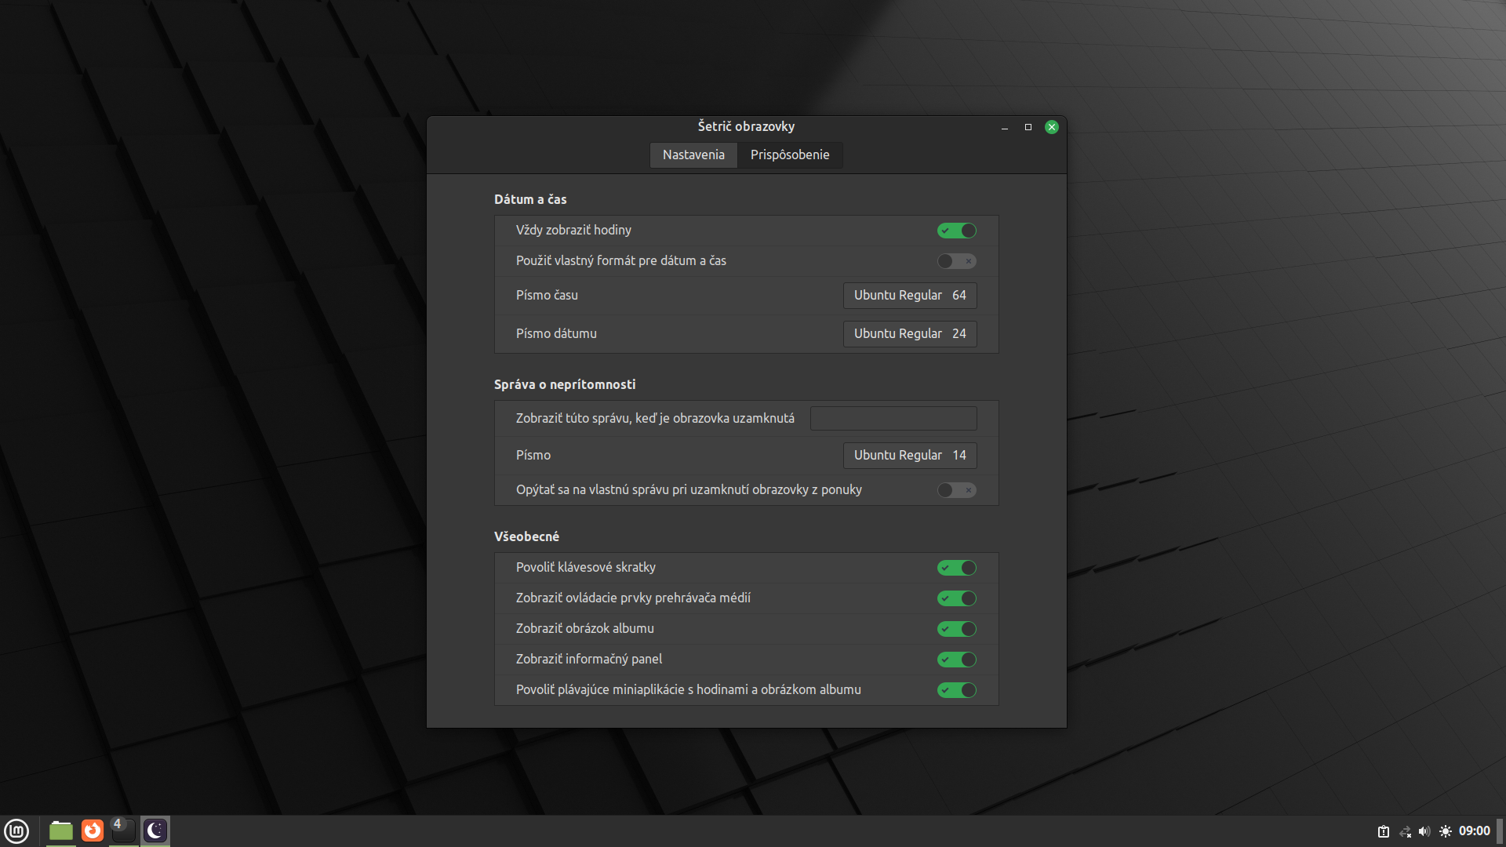The image size is (1506, 847).
Task: Turn off 'Zobraziť obrázok albumu' switch
Action: pos(956,629)
